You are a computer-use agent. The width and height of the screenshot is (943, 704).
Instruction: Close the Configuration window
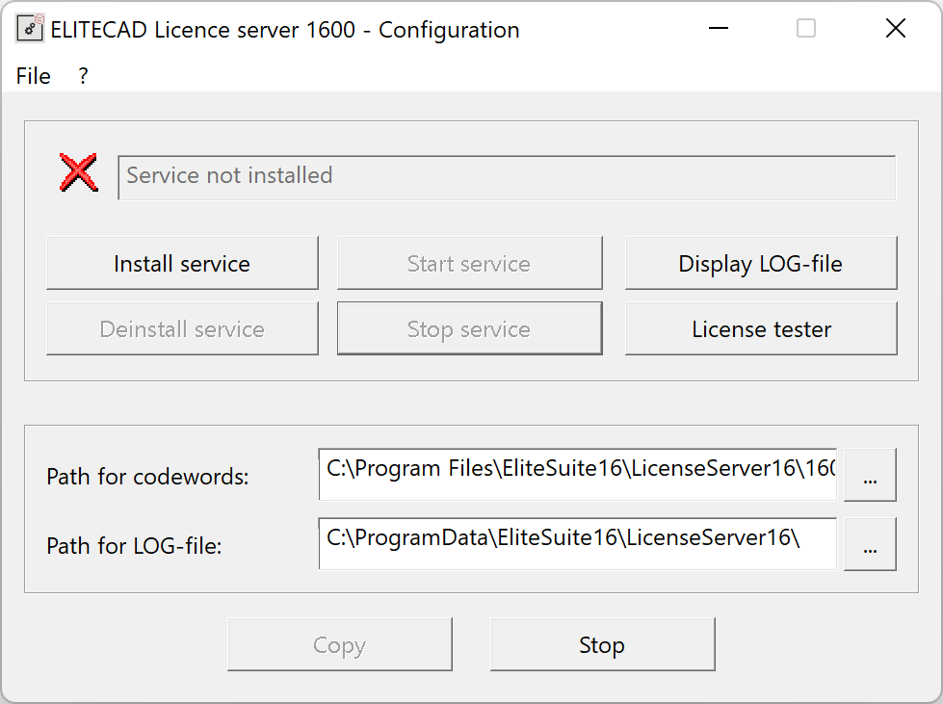click(x=896, y=28)
